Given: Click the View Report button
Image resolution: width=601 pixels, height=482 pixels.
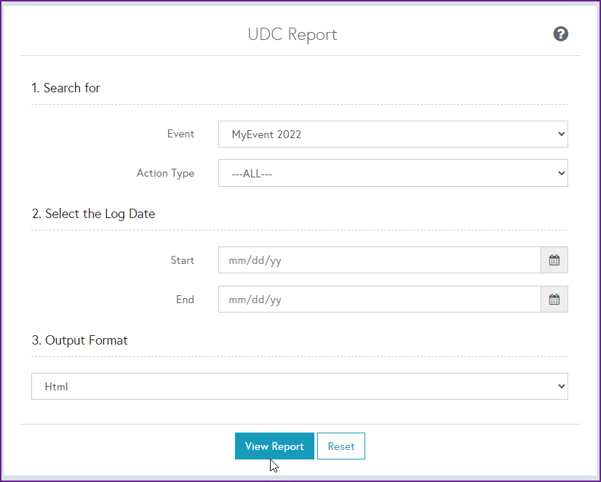Looking at the screenshot, I should pyautogui.click(x=274, y=446).
